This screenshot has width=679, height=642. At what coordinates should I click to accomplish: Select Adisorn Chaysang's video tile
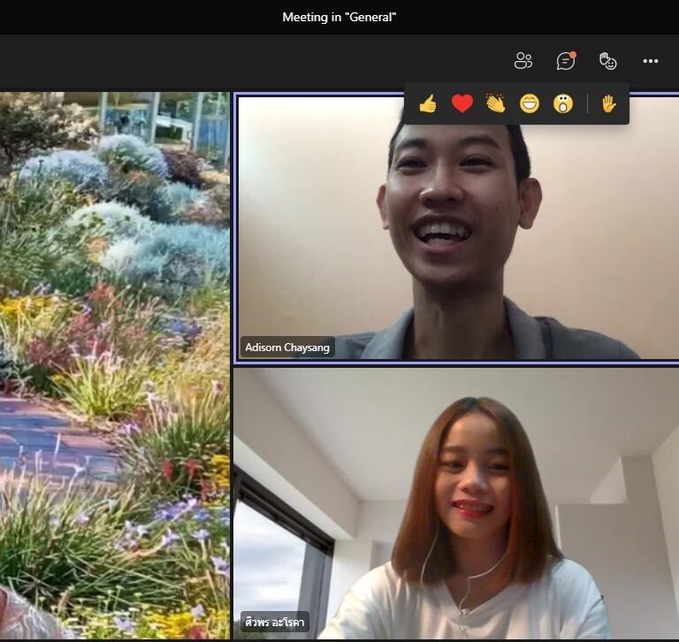click(458, 228)
